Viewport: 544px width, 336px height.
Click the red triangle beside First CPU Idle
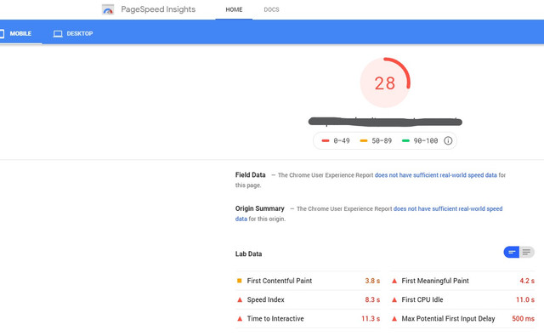tap(394, 299)
